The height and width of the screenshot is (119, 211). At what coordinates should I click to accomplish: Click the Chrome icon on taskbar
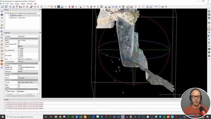(x=60, y=117)
